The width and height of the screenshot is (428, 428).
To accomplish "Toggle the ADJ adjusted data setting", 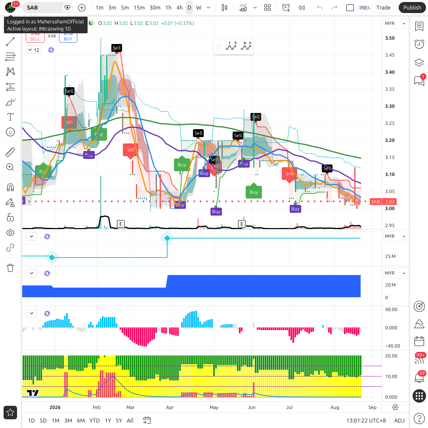I will tap(399, 420).
